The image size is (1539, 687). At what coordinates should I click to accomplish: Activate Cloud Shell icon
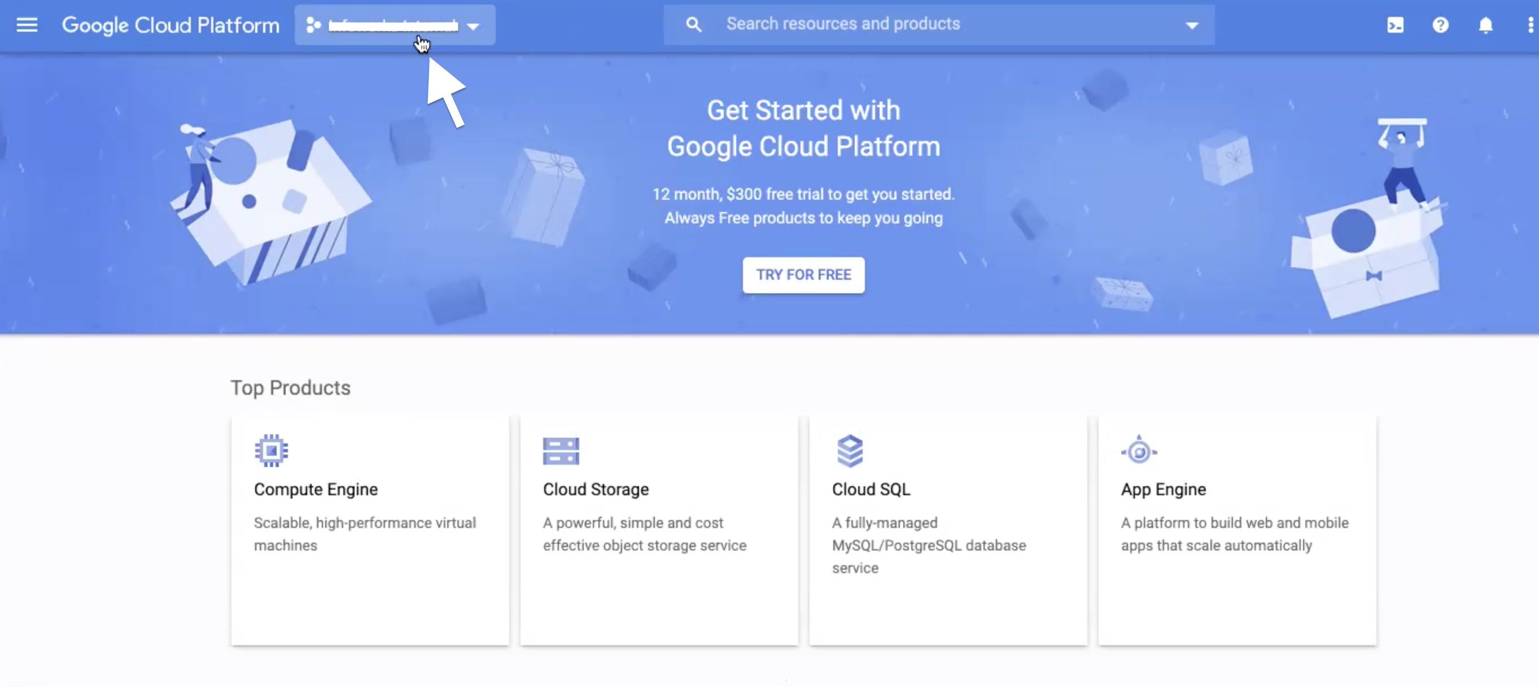tap(1395, 25)
